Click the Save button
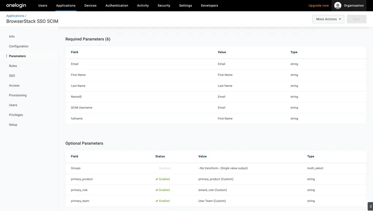This screenshot has height=211, width=373. (357, 19)
